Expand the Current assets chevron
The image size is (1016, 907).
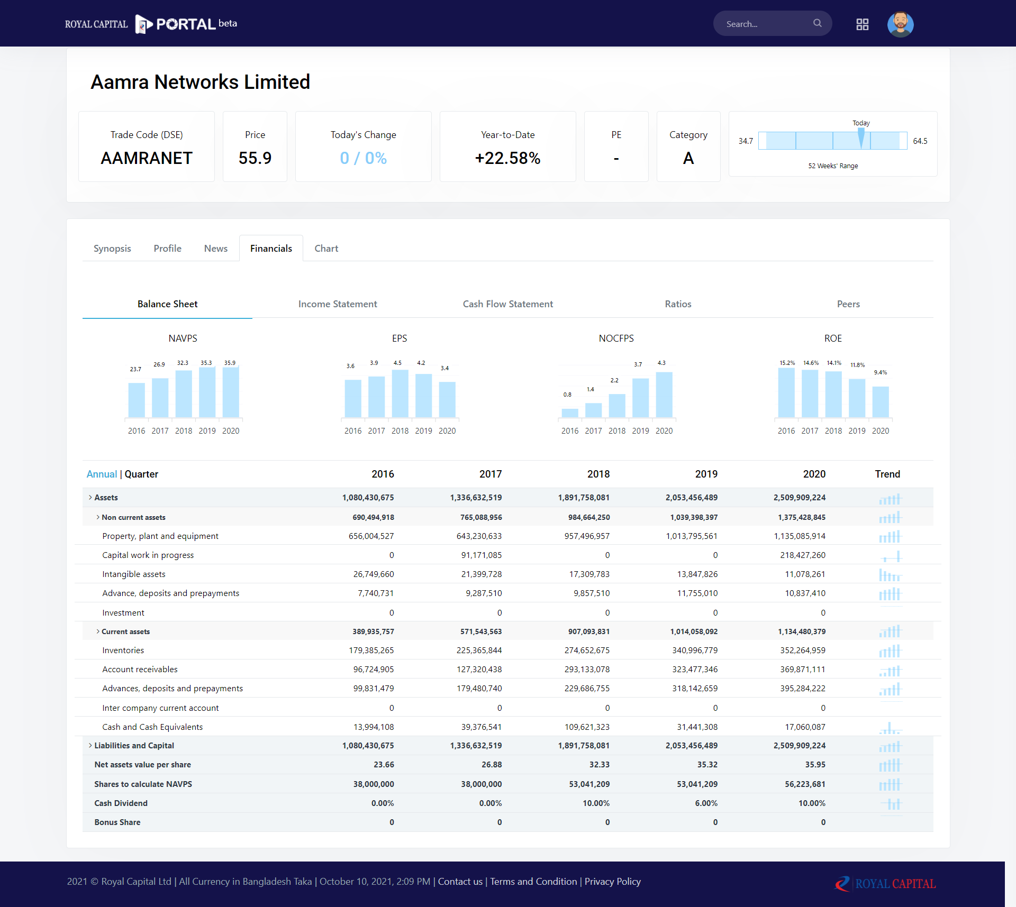pos(98,631)
